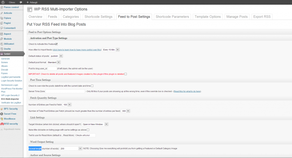Screen dimensions: 292x158
Task: Open the Manage Posts tab
Action: click(x=237, y=17)
